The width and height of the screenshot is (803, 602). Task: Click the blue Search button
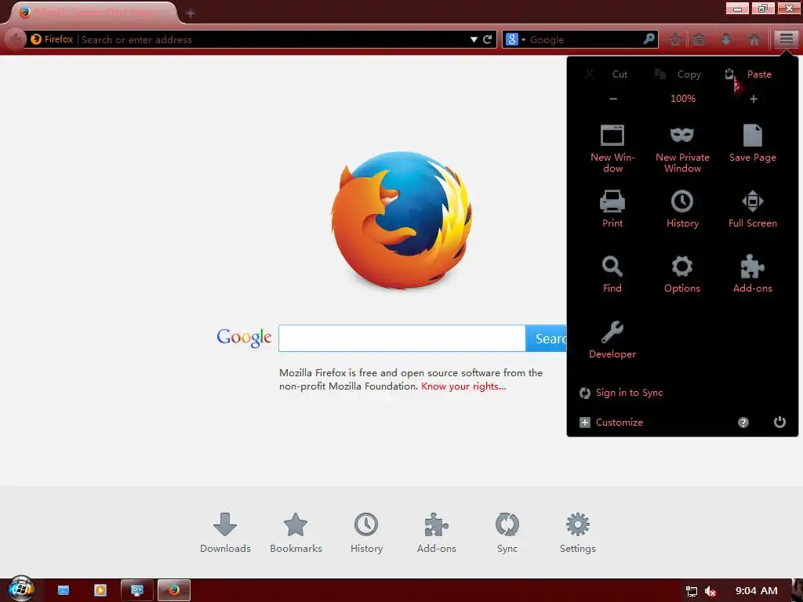[547, 339]
